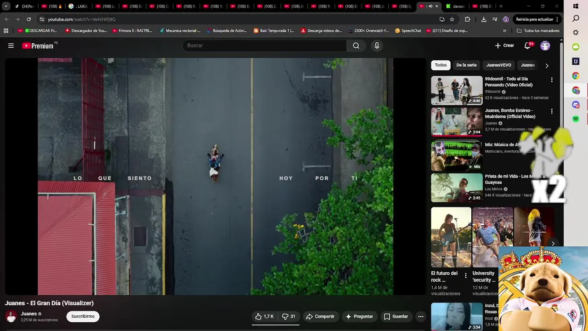Open the 99dosmil video title link
The height and width of the screenshot is (331, 588).
point(509,82)
